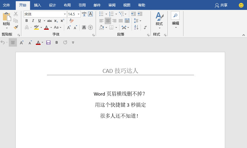Clear all formatting with the eraser icon

click(72, 21)
